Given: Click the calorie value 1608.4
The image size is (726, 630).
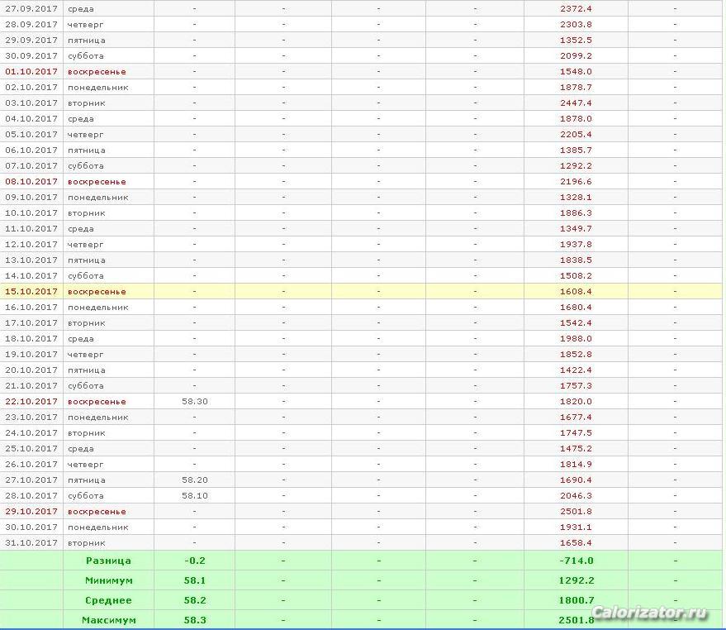Looking at the screenshot, I should (x=576, y=292).
